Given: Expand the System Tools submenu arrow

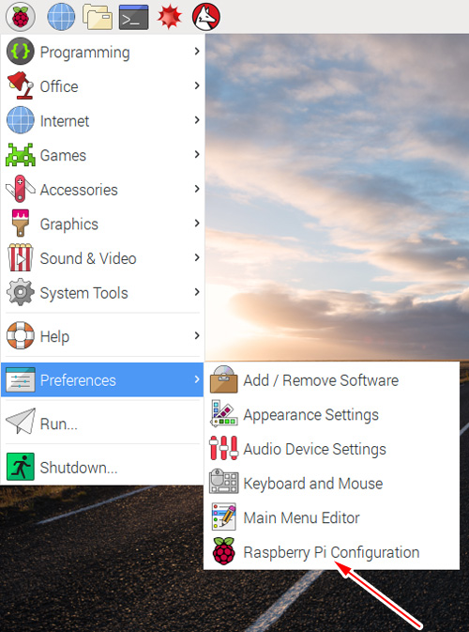Looking at the screenshot, I should [x=197, y=292].
